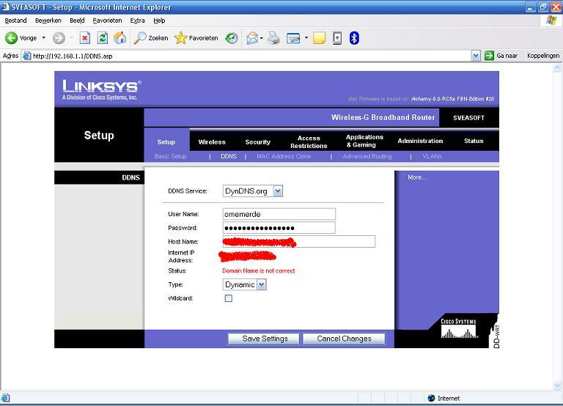The width and height of the screenshot is (563, 406).
Task: Click the Cancel Changes button
Action: coord(344,339)
